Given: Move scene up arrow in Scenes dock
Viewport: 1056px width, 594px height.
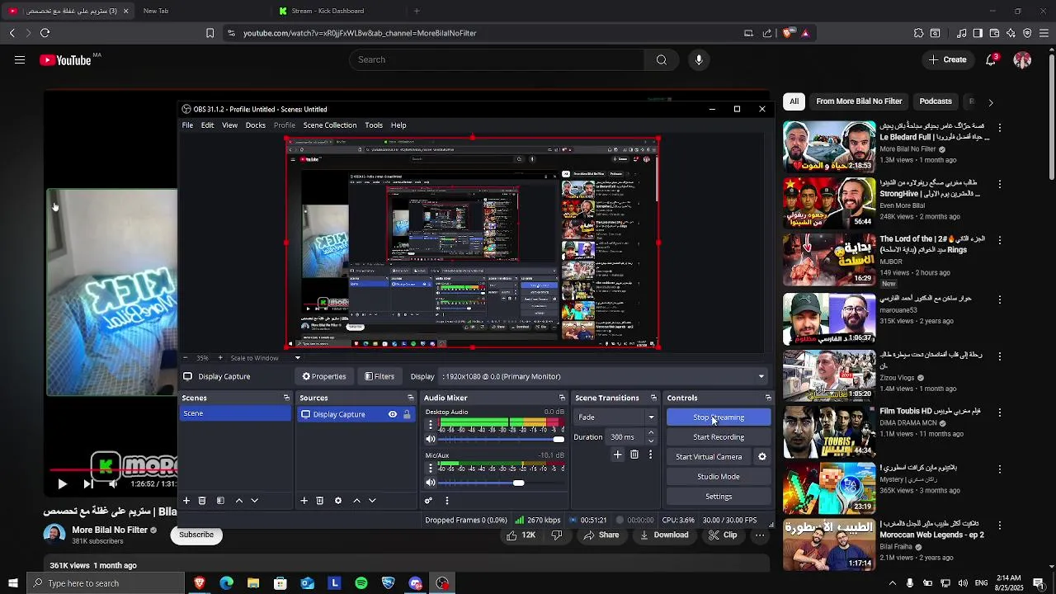Looking at the screenshot, I should click(239, 501).
